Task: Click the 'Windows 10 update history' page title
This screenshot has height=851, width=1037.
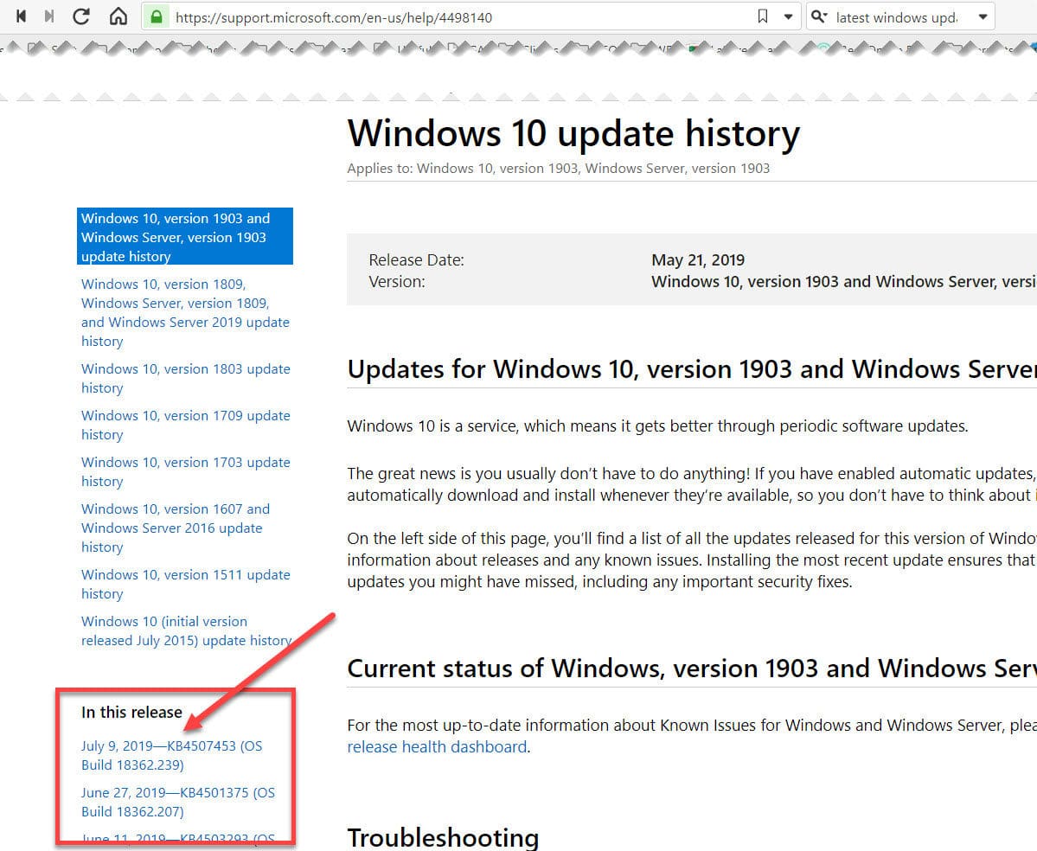Action: coord(573,133)
